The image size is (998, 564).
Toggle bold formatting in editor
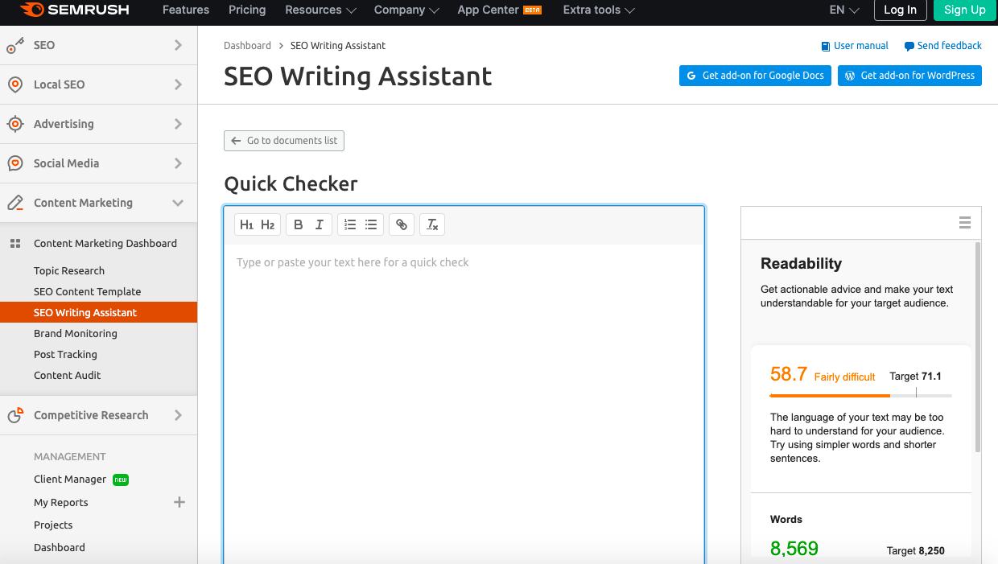(298, 224)
